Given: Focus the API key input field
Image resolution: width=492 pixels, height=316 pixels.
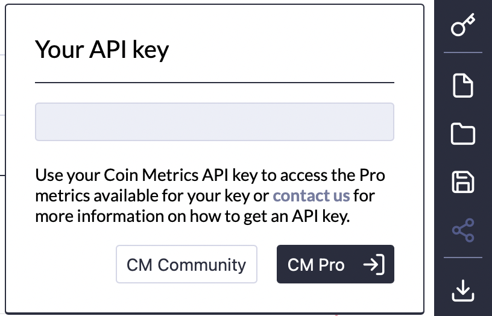Looking at the screenshot, I should pyautogui.click(x=214, y=122).
